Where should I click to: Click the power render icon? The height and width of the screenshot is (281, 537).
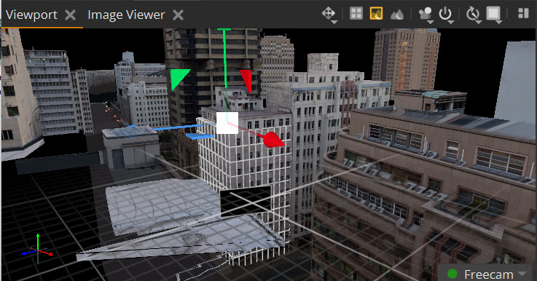click(x=445, y=14)
